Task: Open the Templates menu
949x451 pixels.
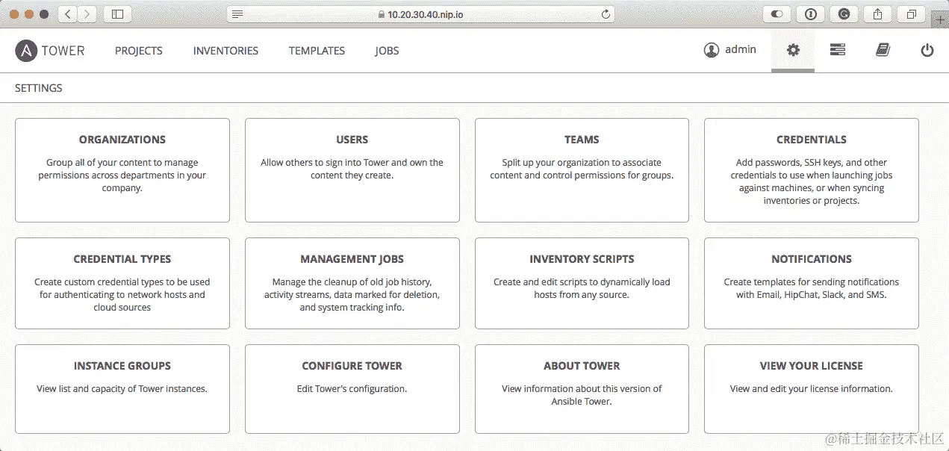Action: (x=317, y=51)
